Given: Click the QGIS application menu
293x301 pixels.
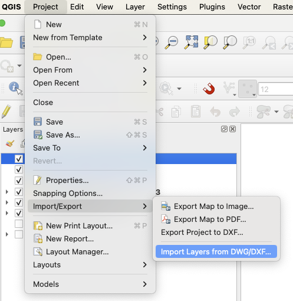Looking at the screenshot, I should [11, 7].
